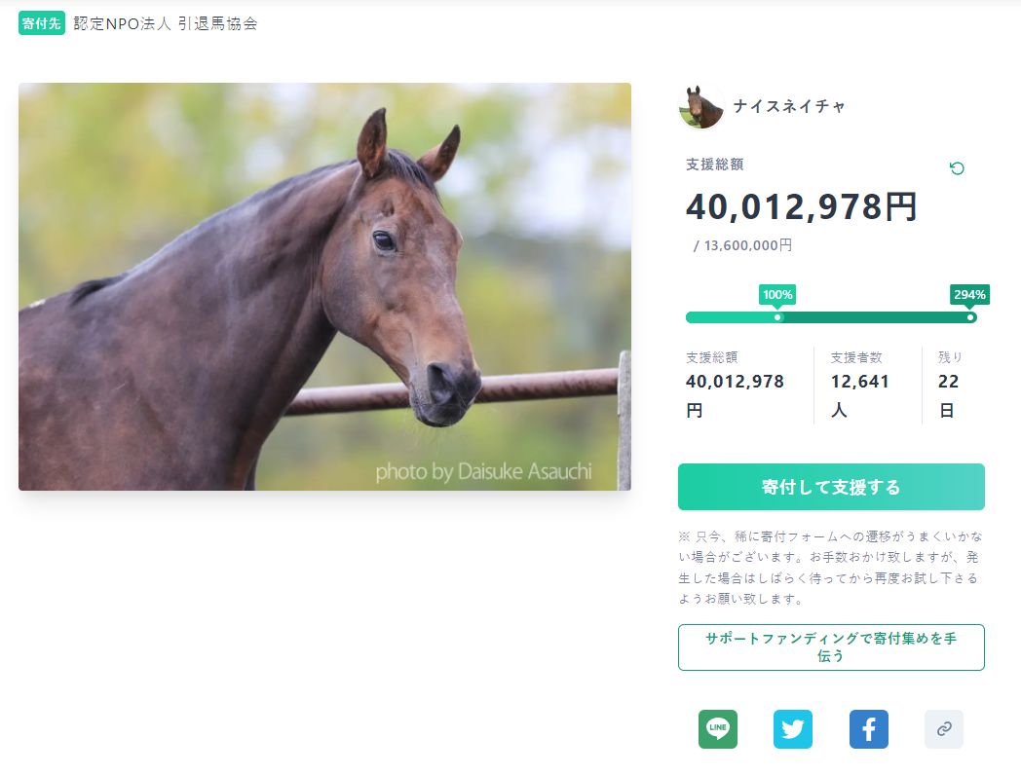Click the 294% marker on the progress bar
Screen dimensions: 1021x775
(x=969, y=295)
